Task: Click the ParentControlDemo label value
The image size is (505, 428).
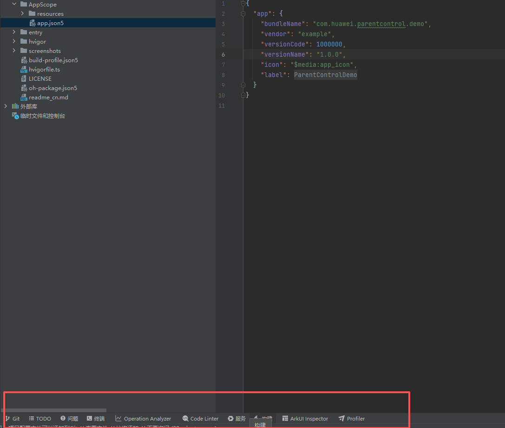Action: (x=325, y=75)
